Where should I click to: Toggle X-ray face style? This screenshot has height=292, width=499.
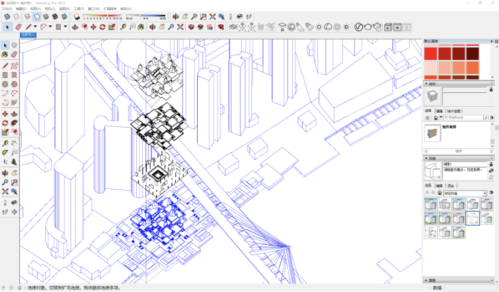[x=7, y=16]
